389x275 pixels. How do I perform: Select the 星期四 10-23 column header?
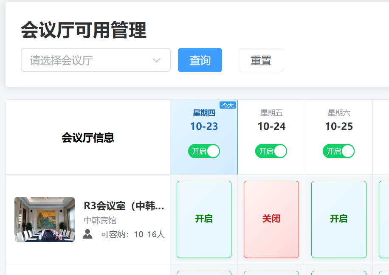(204, 120)
